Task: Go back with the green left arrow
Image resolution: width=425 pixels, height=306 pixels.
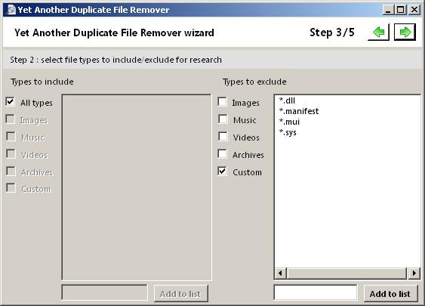Action: pos(378,32)
